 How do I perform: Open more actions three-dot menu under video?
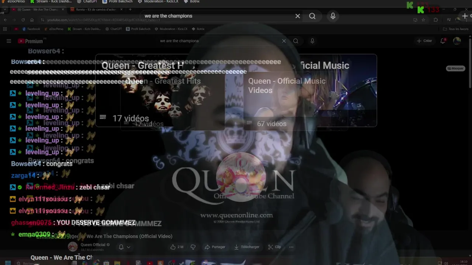(291, 247)
